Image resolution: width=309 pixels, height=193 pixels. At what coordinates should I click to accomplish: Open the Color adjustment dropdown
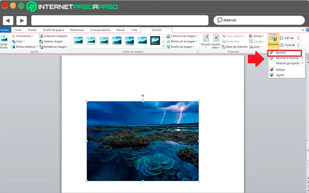point(18,41)
